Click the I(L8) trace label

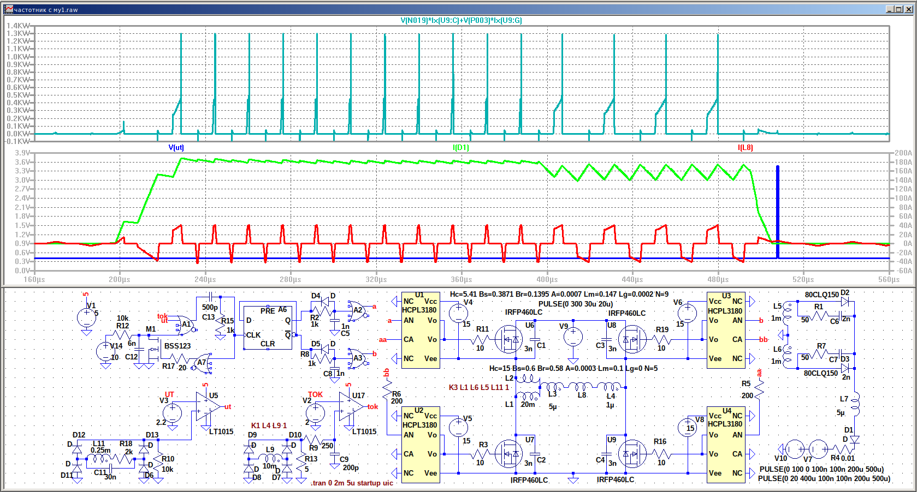coord(745,147)
